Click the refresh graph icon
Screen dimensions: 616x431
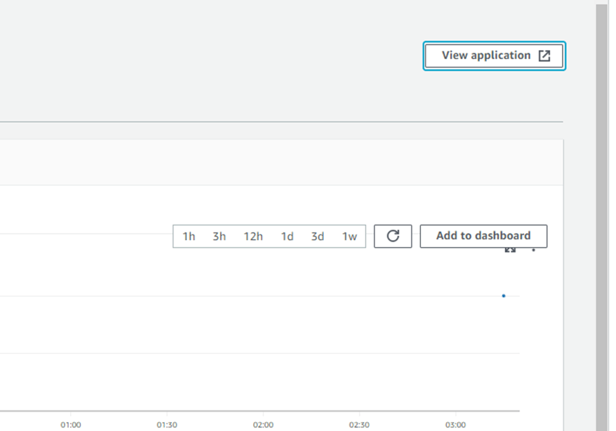[393, 236]
